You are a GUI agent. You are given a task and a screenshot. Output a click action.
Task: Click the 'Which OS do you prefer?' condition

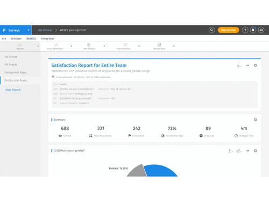[x=76, y=99]
